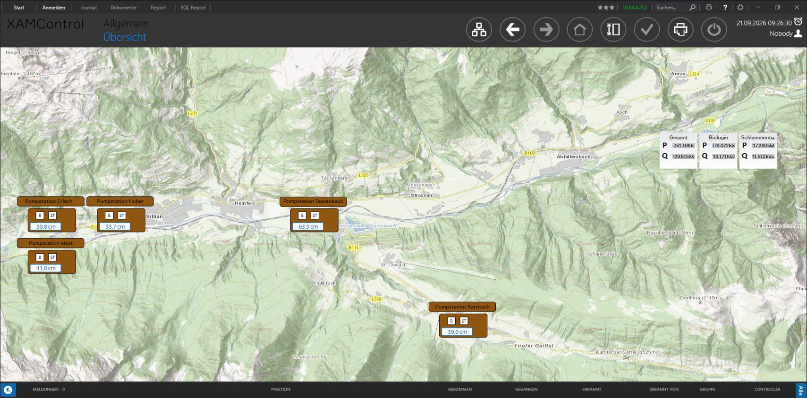Click the 41,0 cm level value of West
Screen dimensions: 807x398
46,268
